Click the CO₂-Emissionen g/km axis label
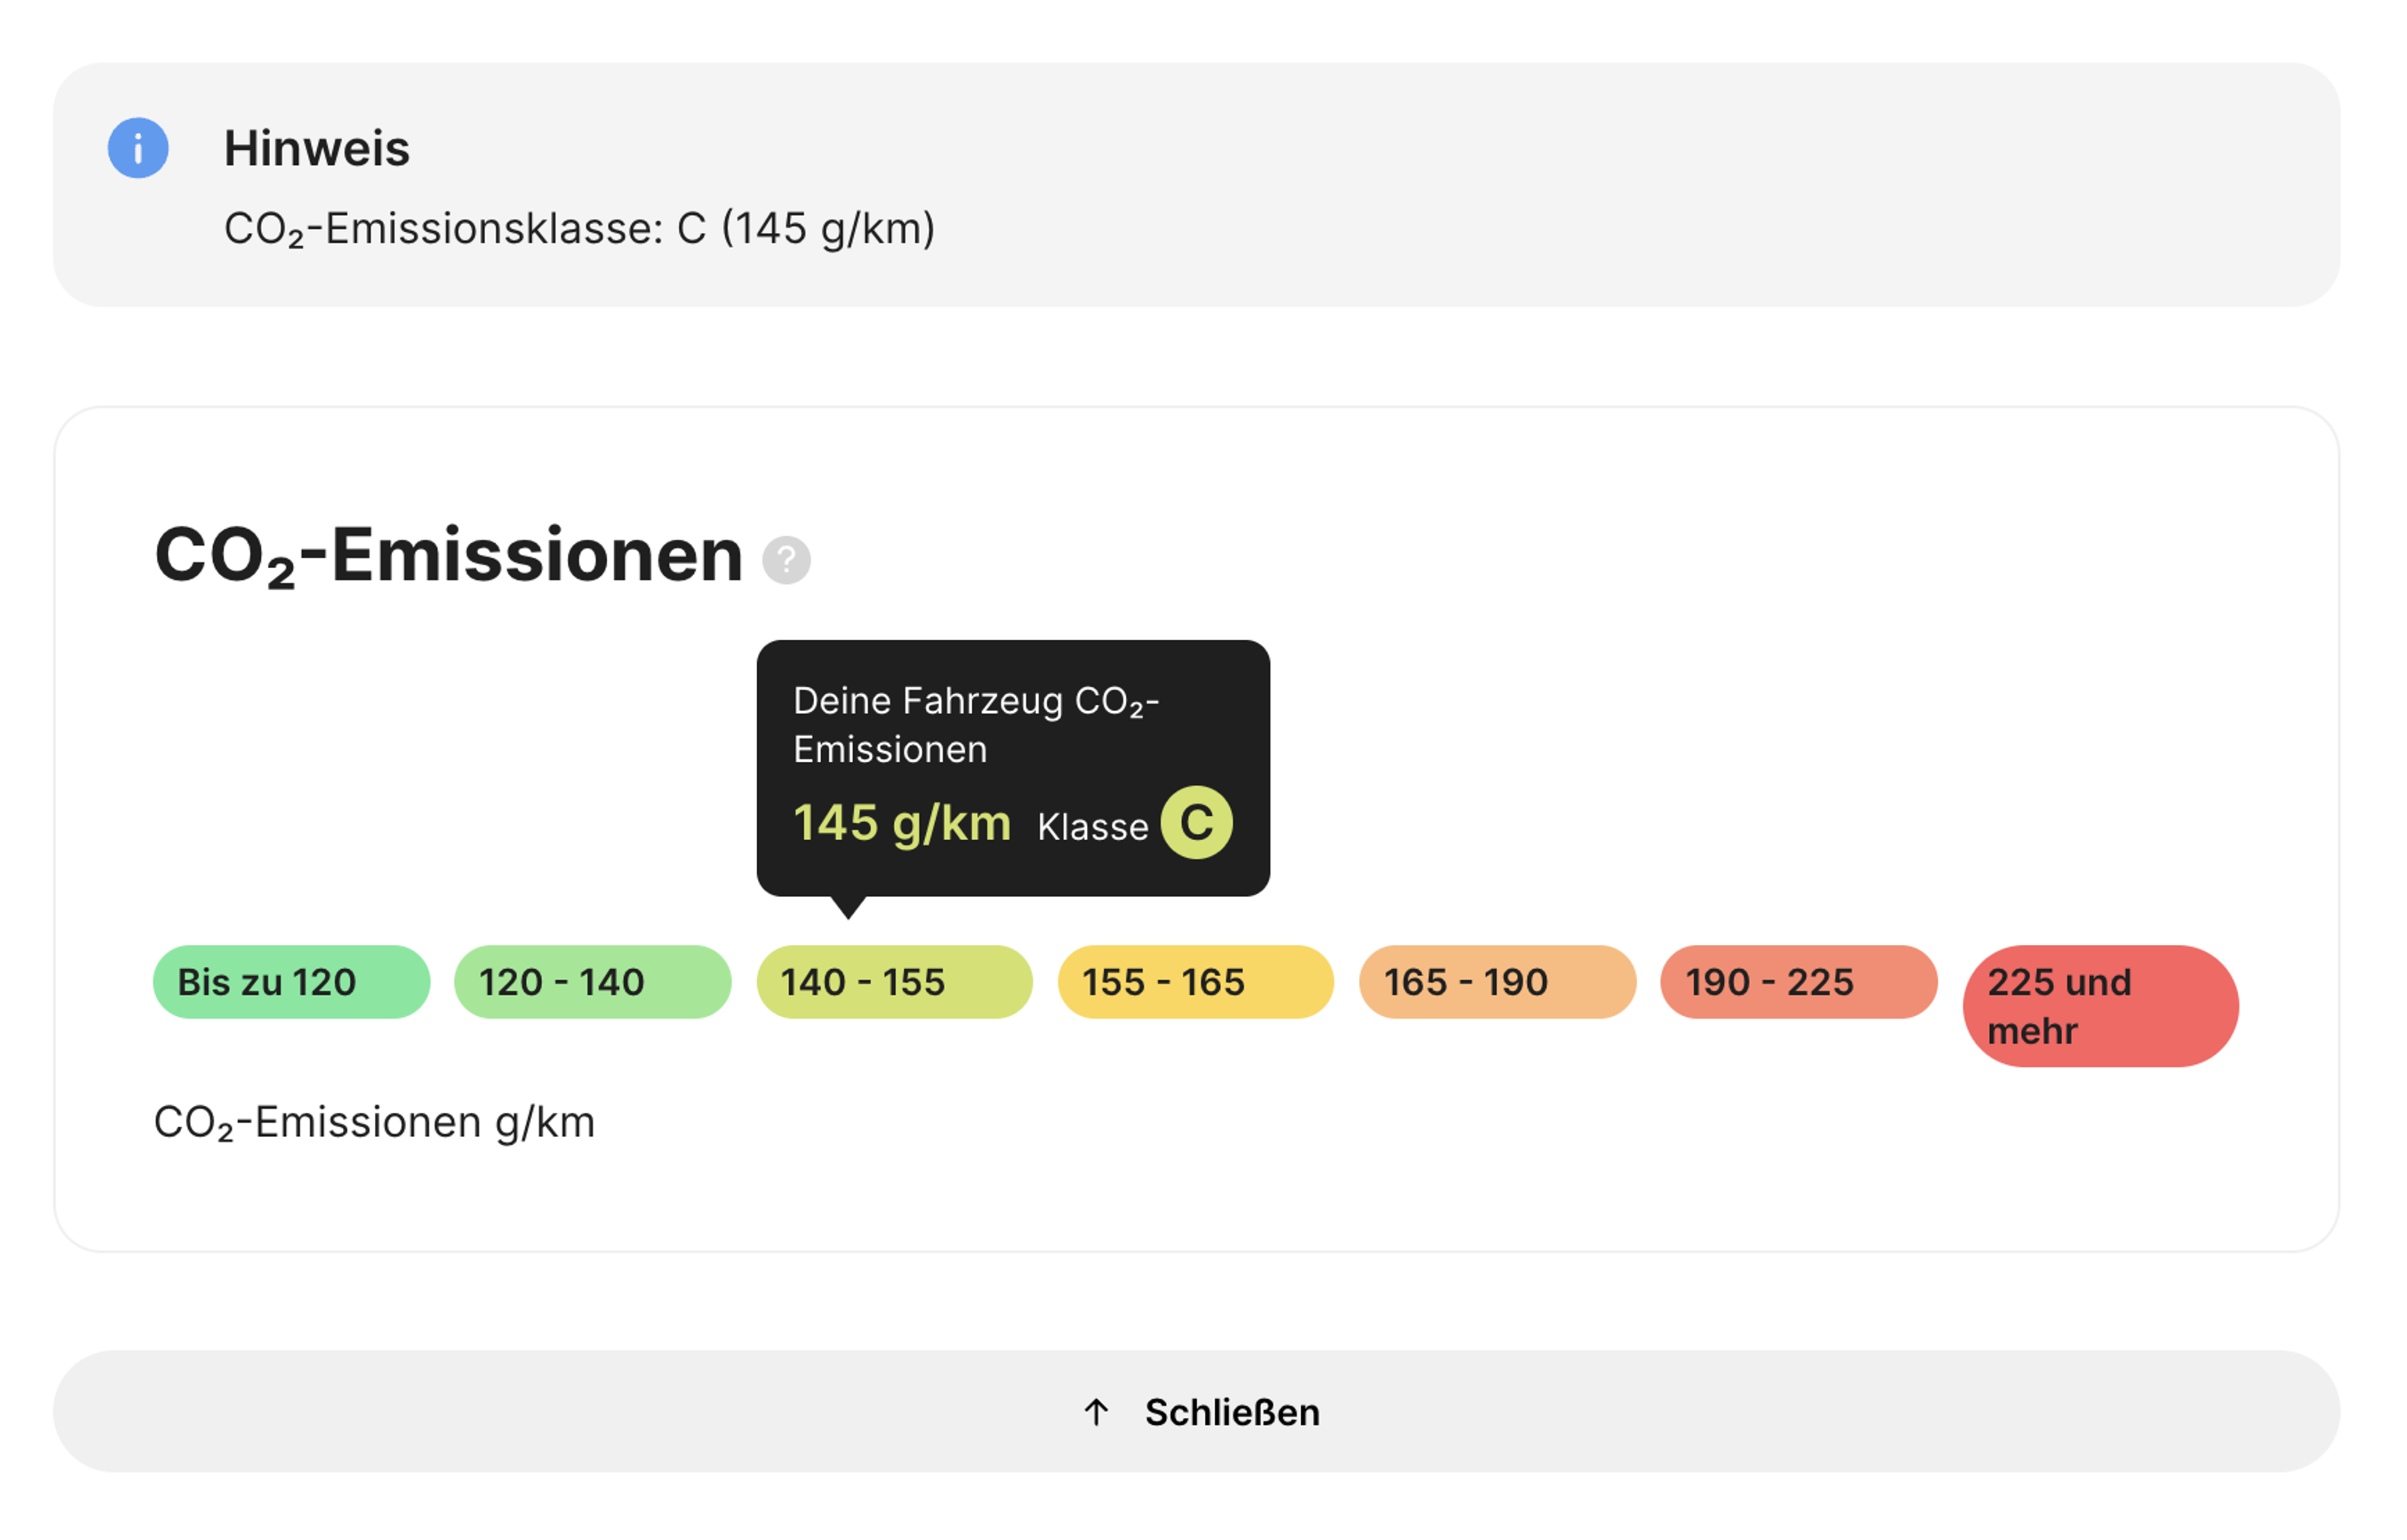 [375, 1122]
